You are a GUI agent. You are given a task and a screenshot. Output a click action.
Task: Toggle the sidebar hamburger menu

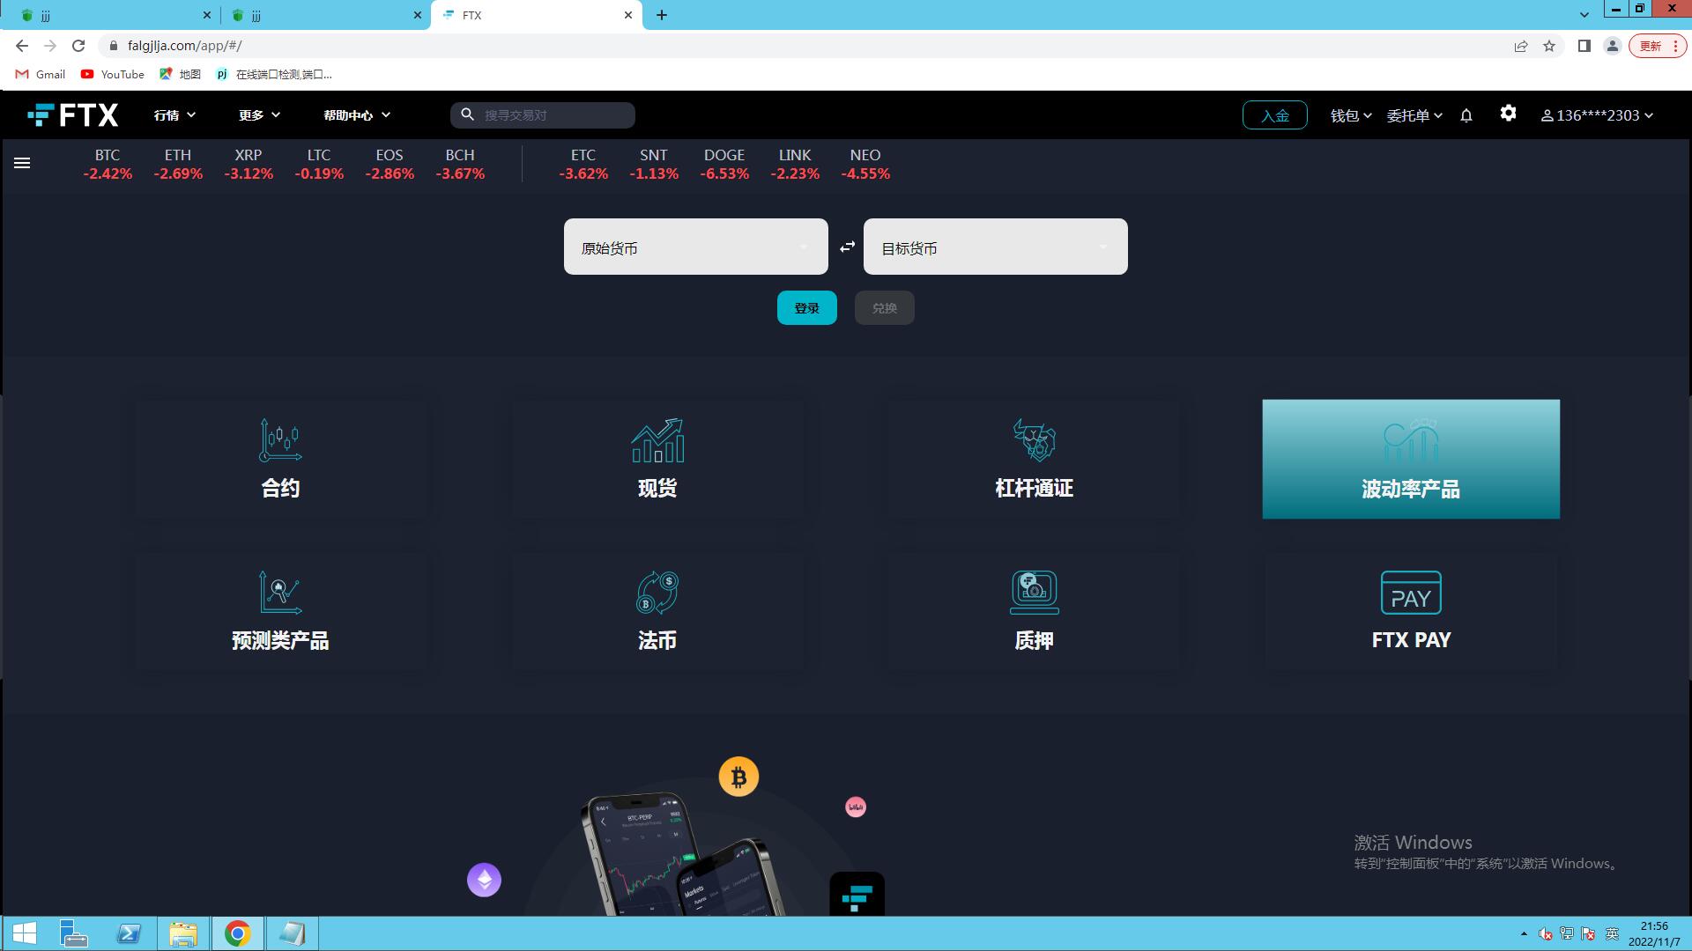(x=22, y=163)
